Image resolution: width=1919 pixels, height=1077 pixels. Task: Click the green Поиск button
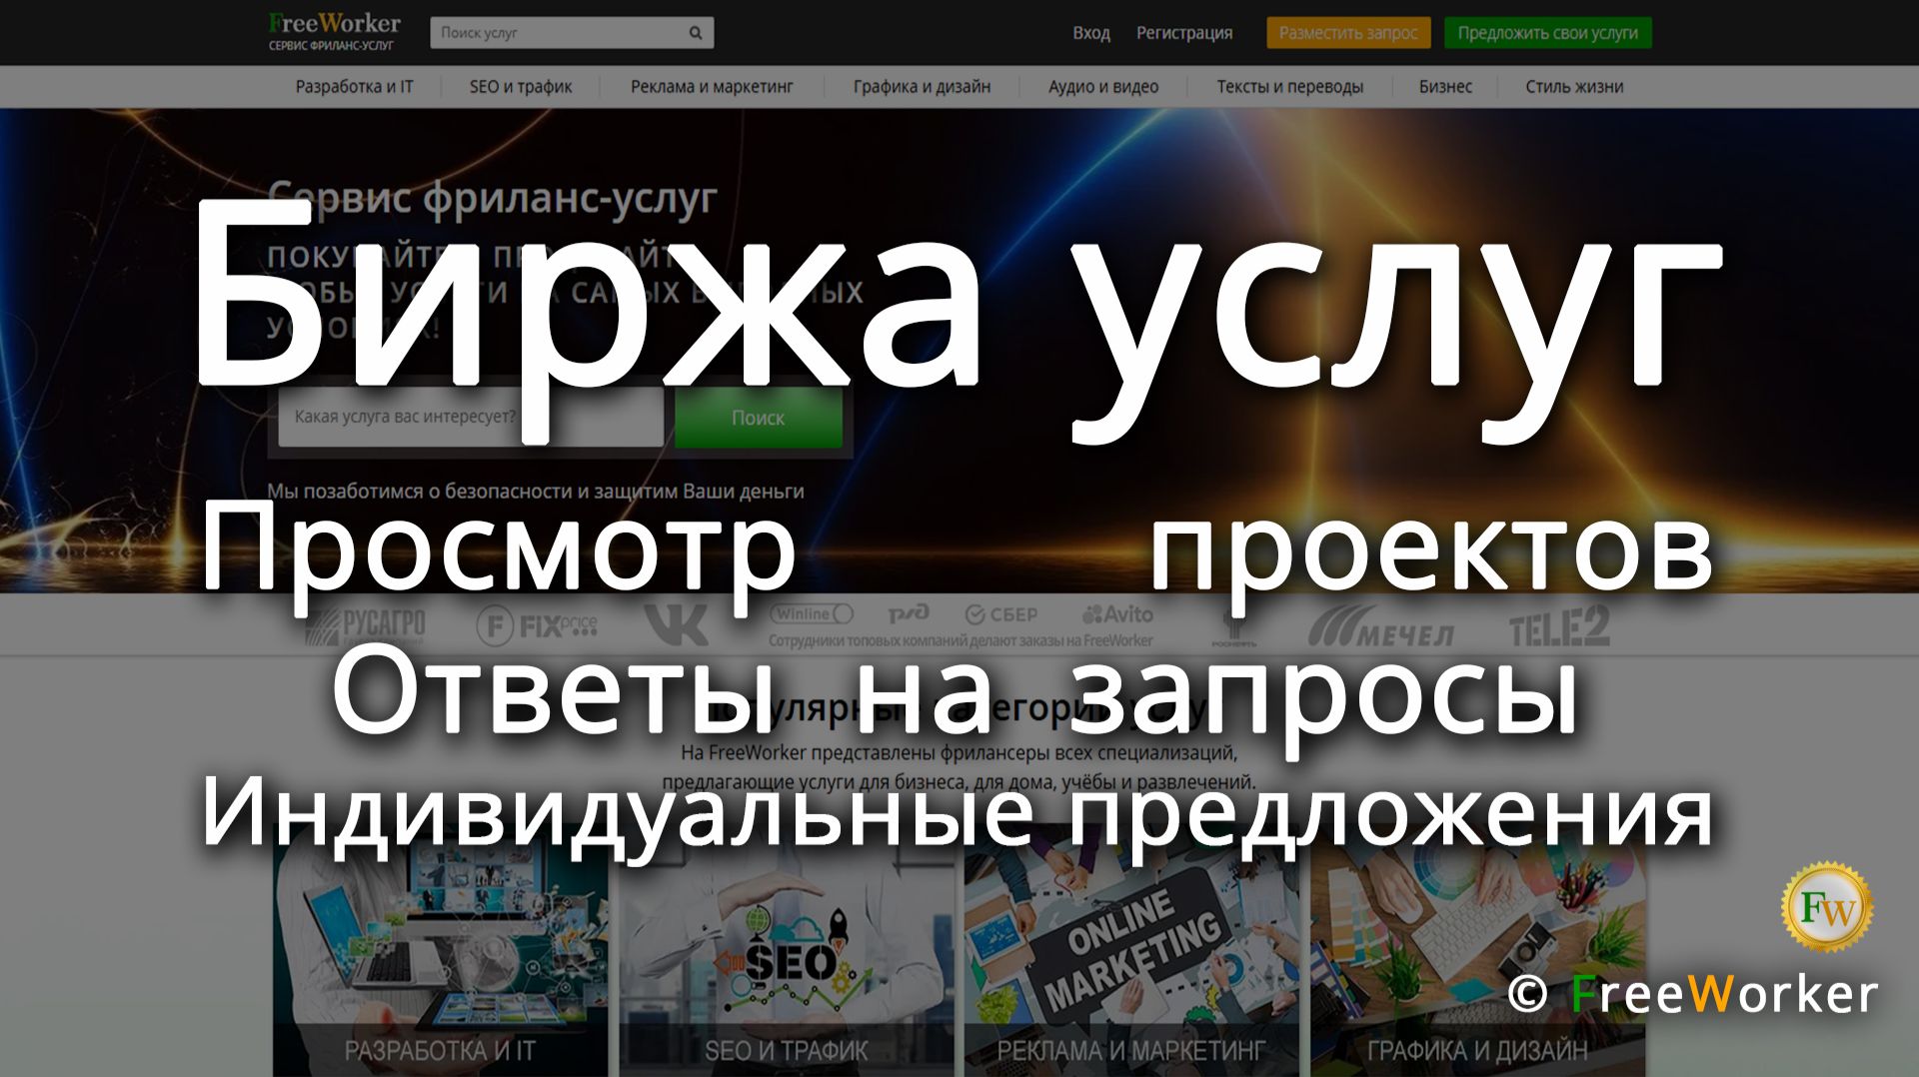pyautogui.click(x=760, y=419)
